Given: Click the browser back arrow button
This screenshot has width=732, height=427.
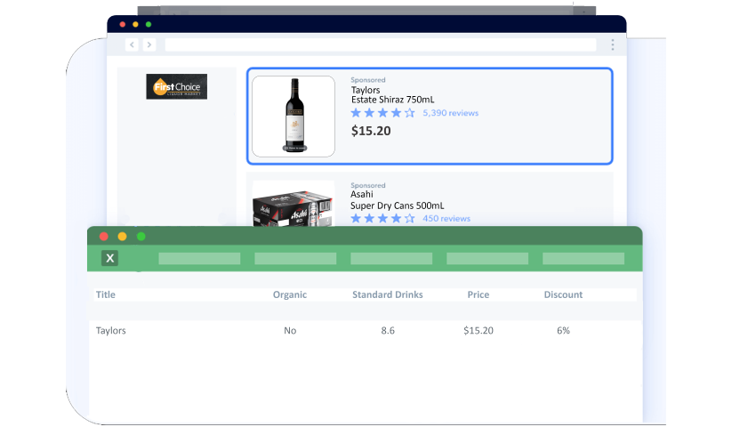Looking at the screenshot, I should tap(132, 44).
